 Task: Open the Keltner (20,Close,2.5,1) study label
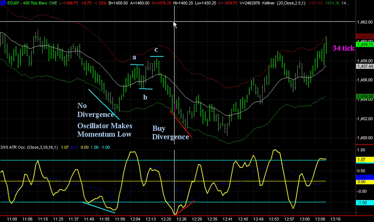pos(283,3)
